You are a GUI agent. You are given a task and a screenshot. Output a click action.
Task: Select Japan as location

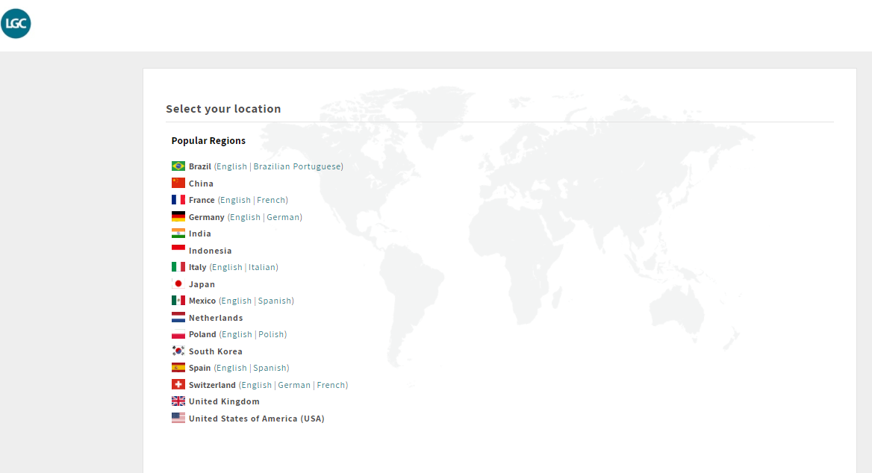coord(202,284)
